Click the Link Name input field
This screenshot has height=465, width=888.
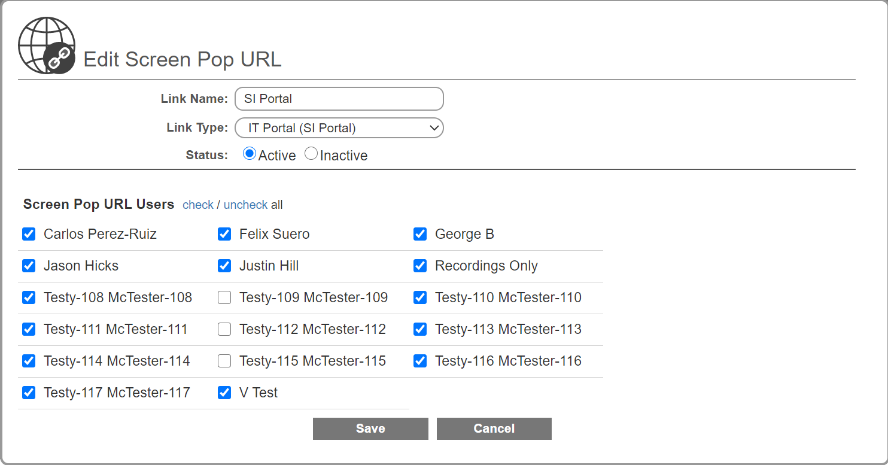pos(339,99)
